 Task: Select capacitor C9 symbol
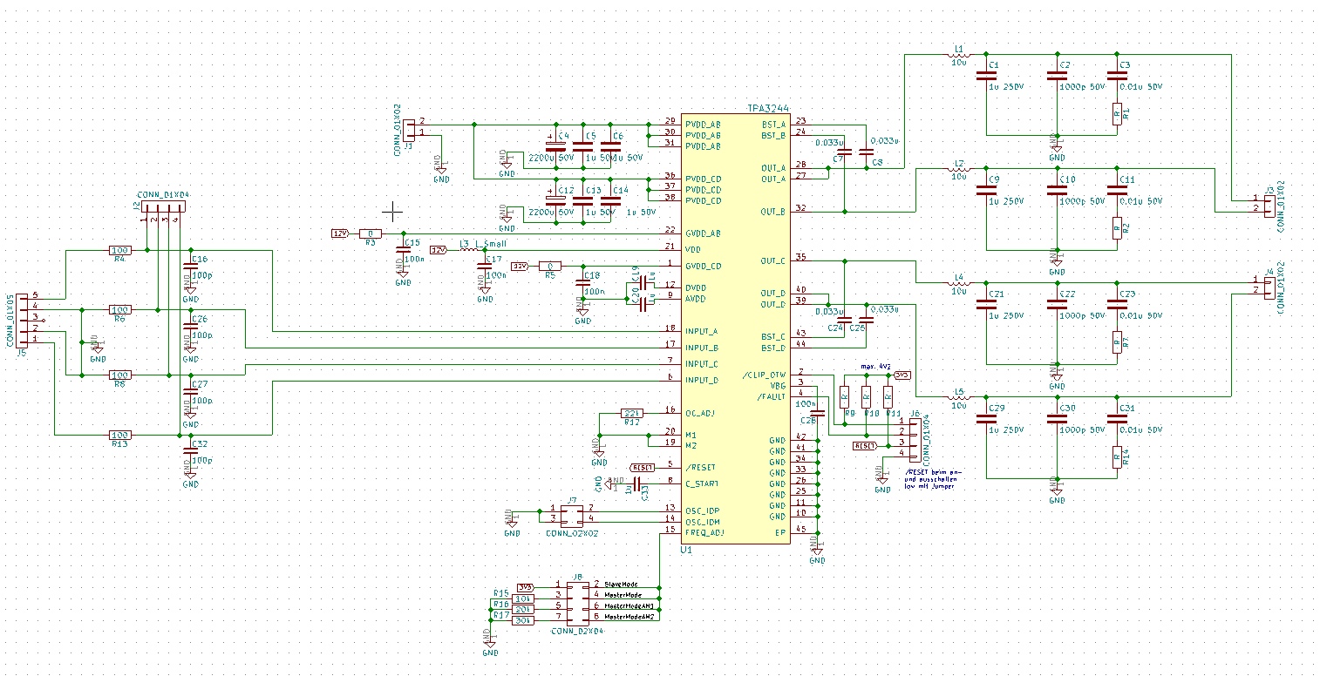pyautogui.click(x=986, y=190)
